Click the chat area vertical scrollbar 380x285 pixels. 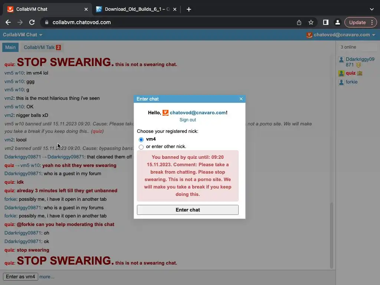331,235
